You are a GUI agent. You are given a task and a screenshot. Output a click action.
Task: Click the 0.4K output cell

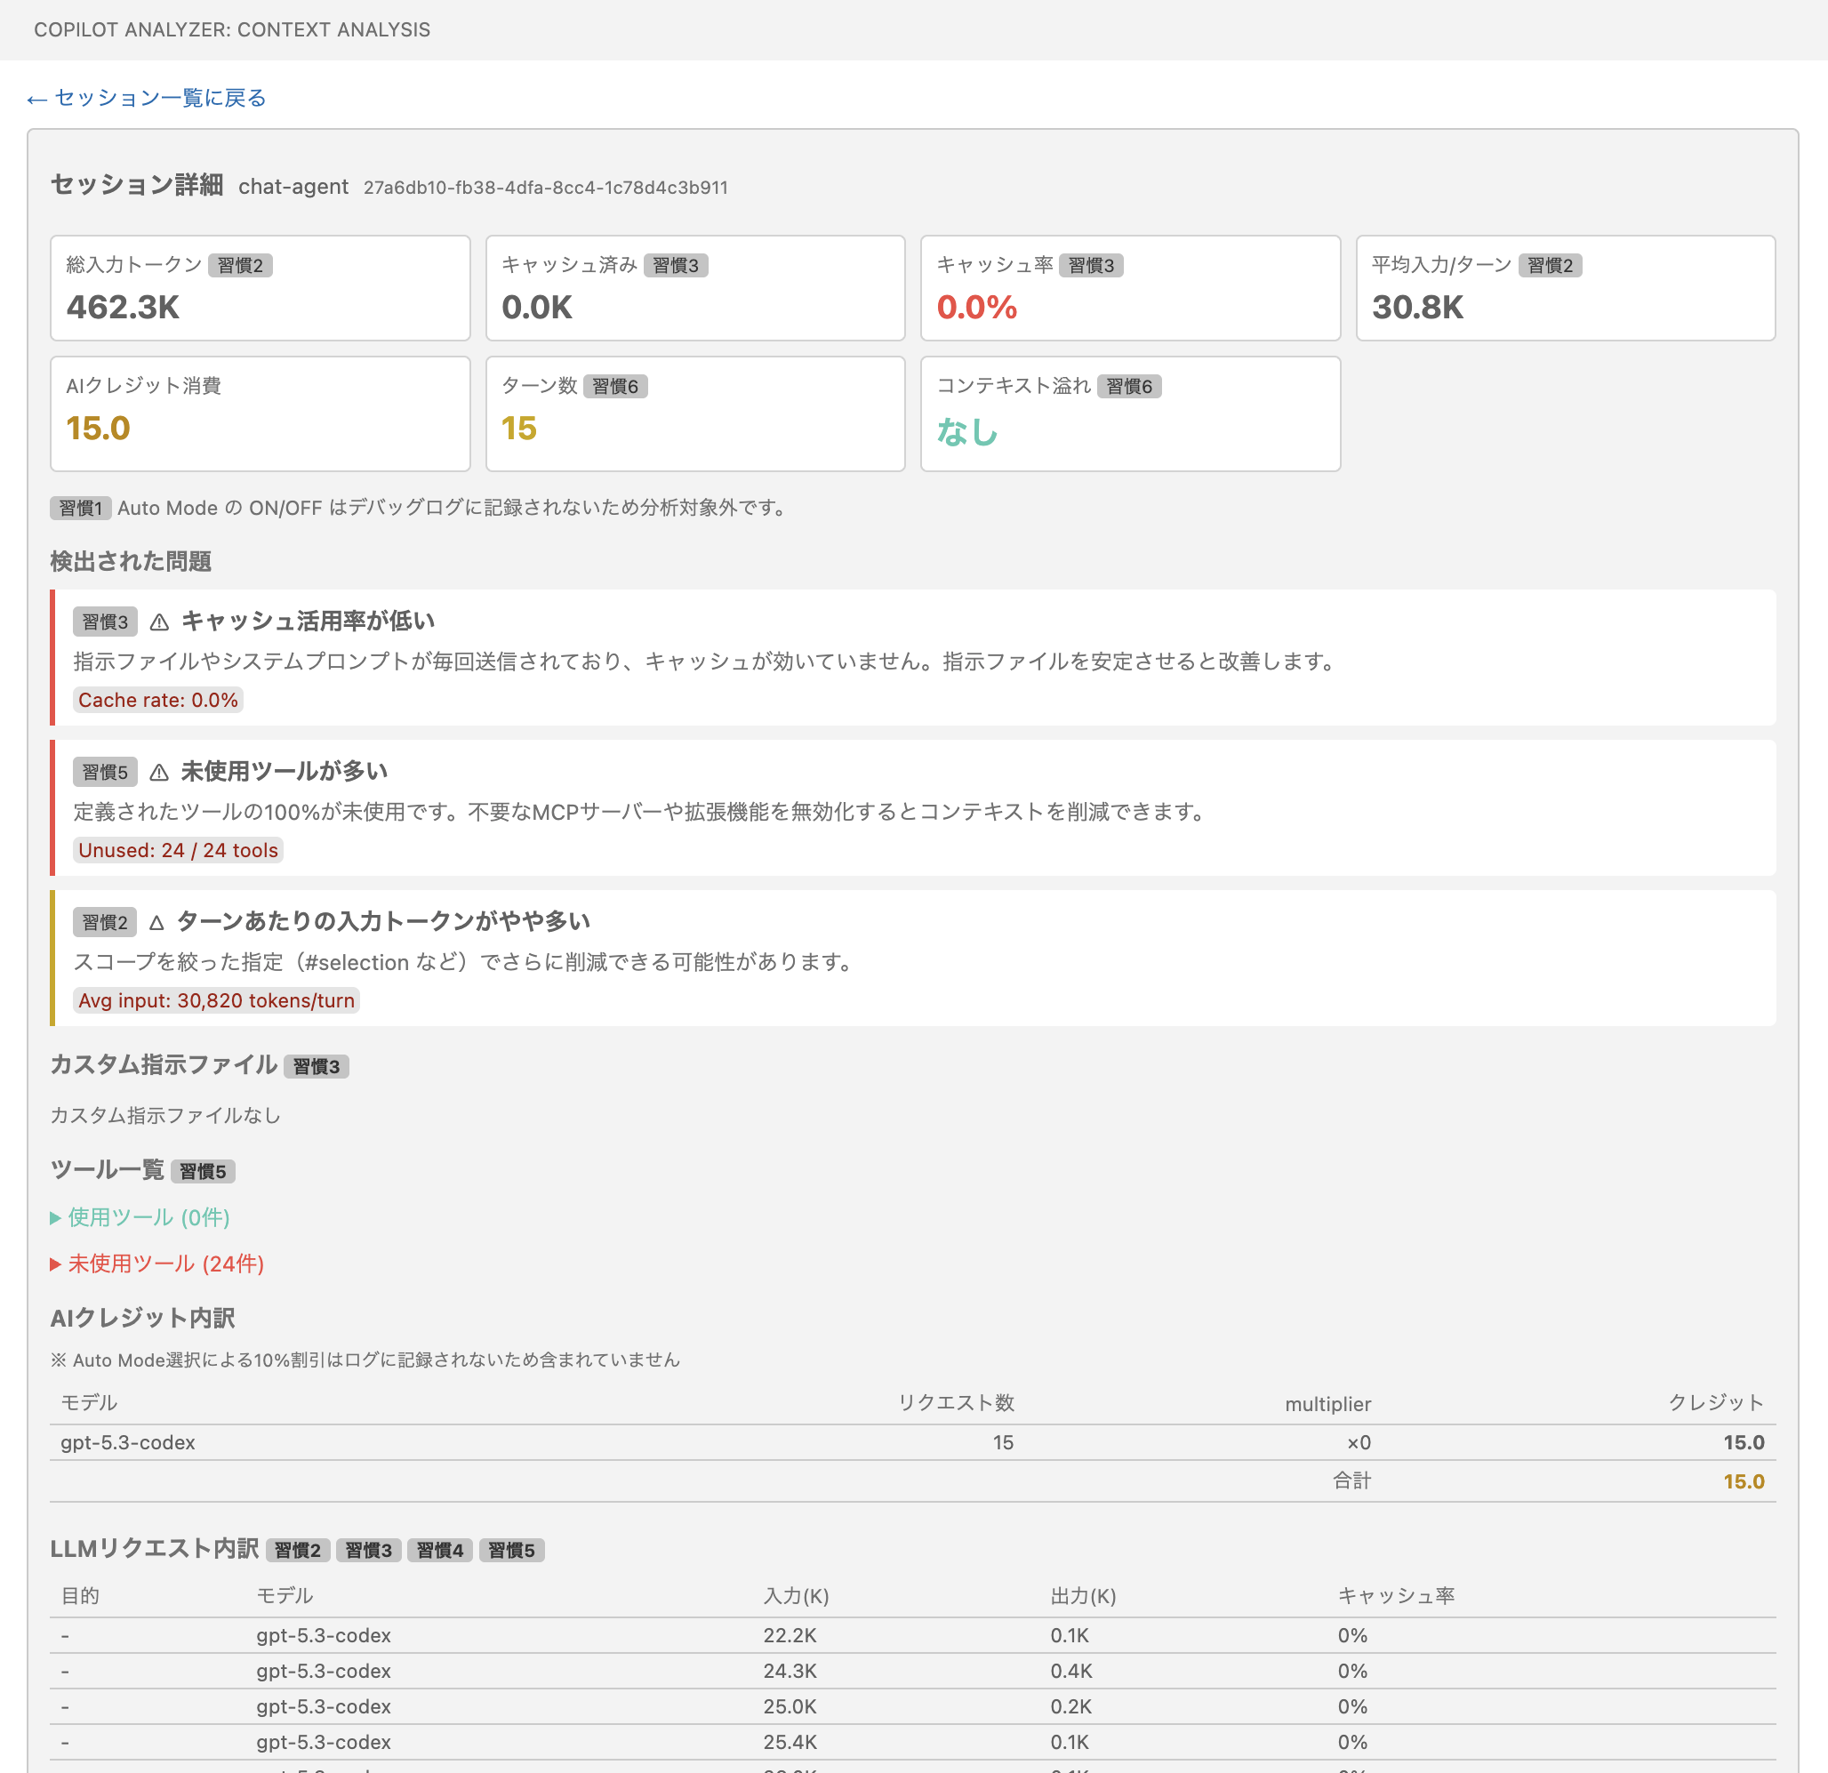coord(1070,1672)
